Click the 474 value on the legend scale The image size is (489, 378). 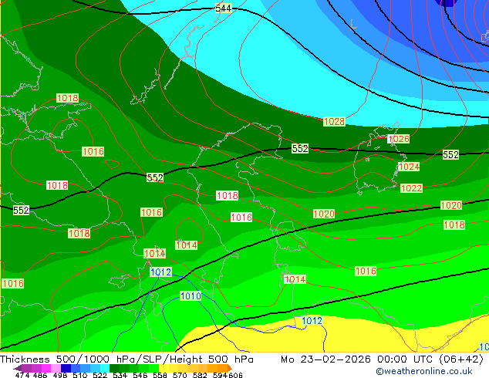click(22, 375)
